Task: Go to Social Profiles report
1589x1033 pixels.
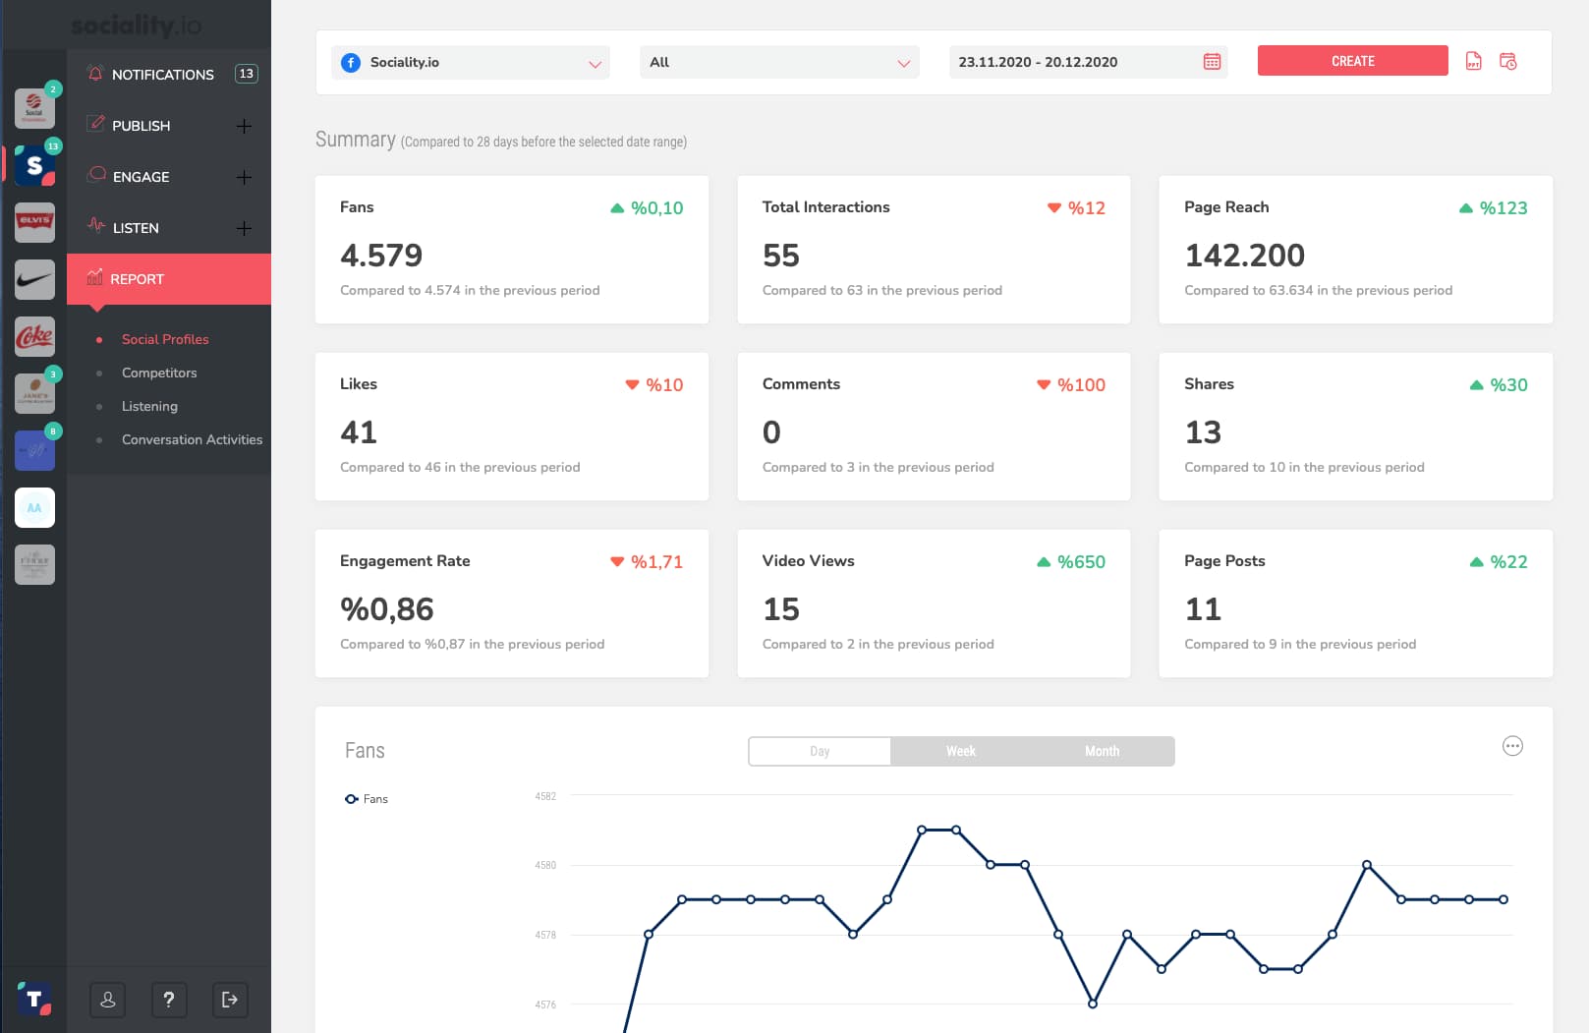Action: pyautogui.click(x=165, y=339)
